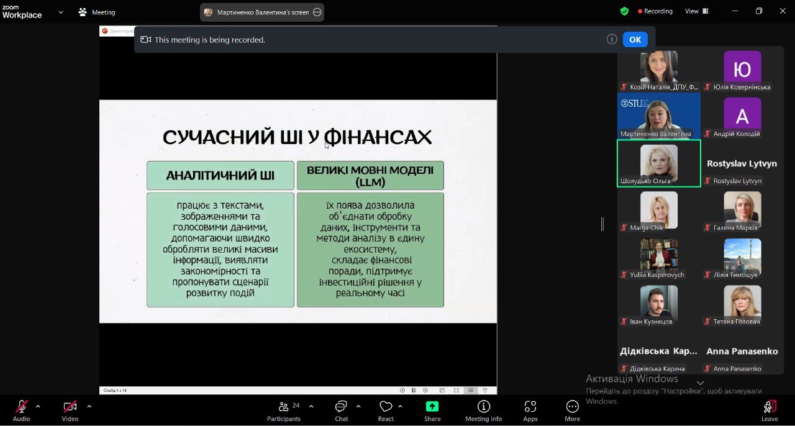This screenshot has width=795, height=426.
Task: Unmute the microphone with Audio button
Action: point(22,410)
